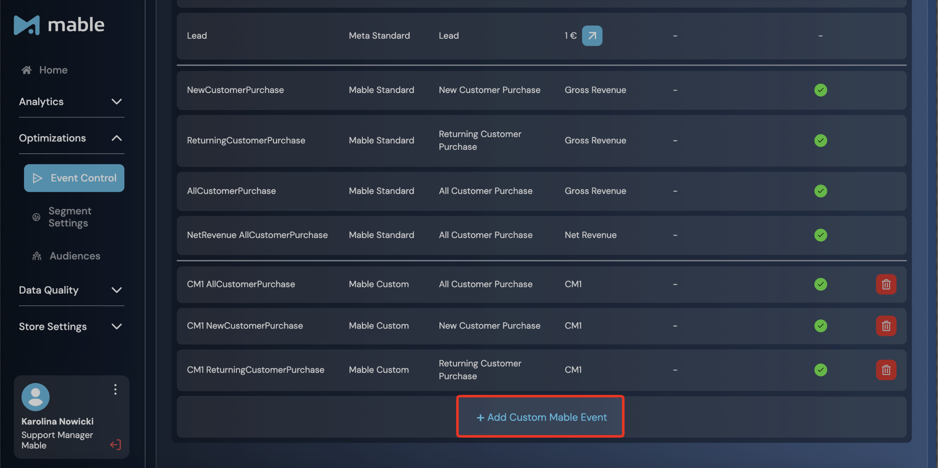Select the AllCustomerPurchase event name
The width and height of the screenshot is (938, 468).
point(231,191)
